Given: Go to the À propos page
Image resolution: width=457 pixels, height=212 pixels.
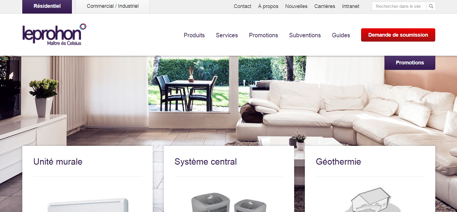Looking at the screenshot, I should click(x=268, y=6).
